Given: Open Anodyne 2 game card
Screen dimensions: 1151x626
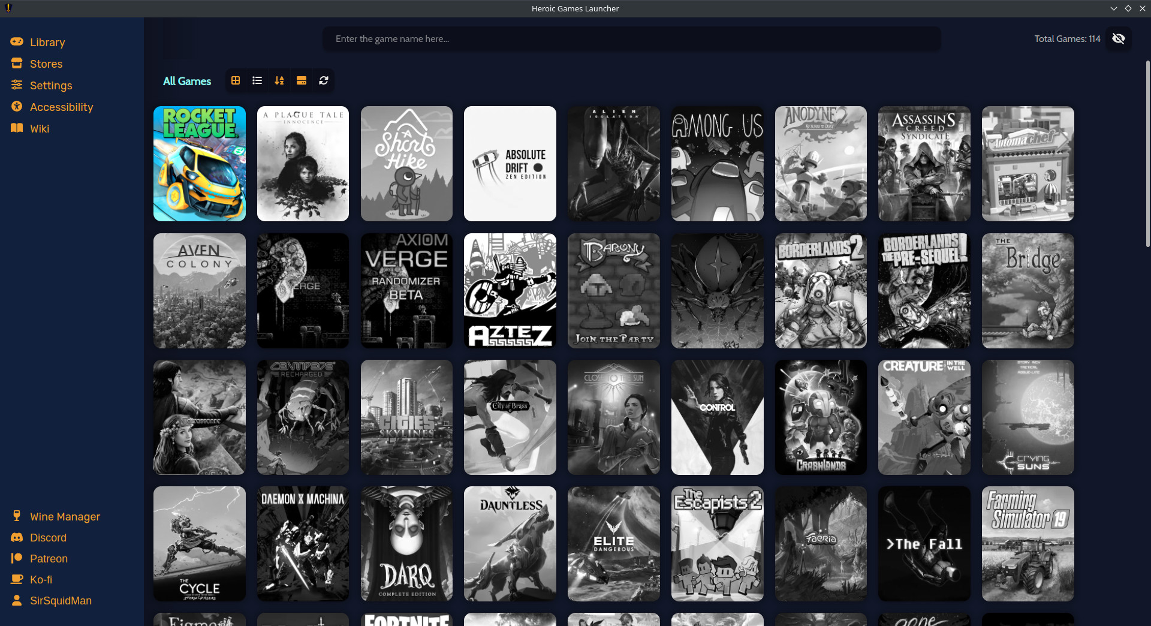Looking at the screenshot, I should (x=821, y=164).
